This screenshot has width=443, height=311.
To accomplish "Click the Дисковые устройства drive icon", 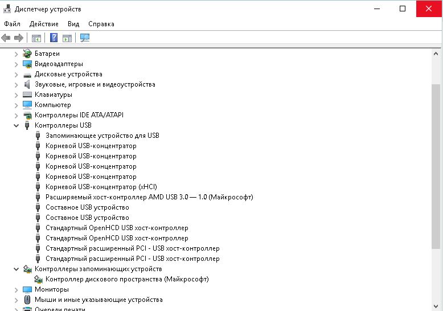I will 27,74.
